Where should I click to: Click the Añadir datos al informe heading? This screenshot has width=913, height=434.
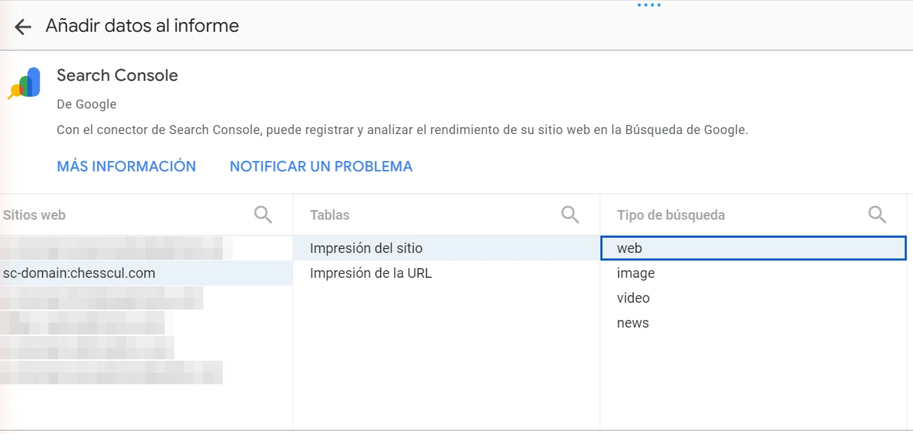click(142, 26)
